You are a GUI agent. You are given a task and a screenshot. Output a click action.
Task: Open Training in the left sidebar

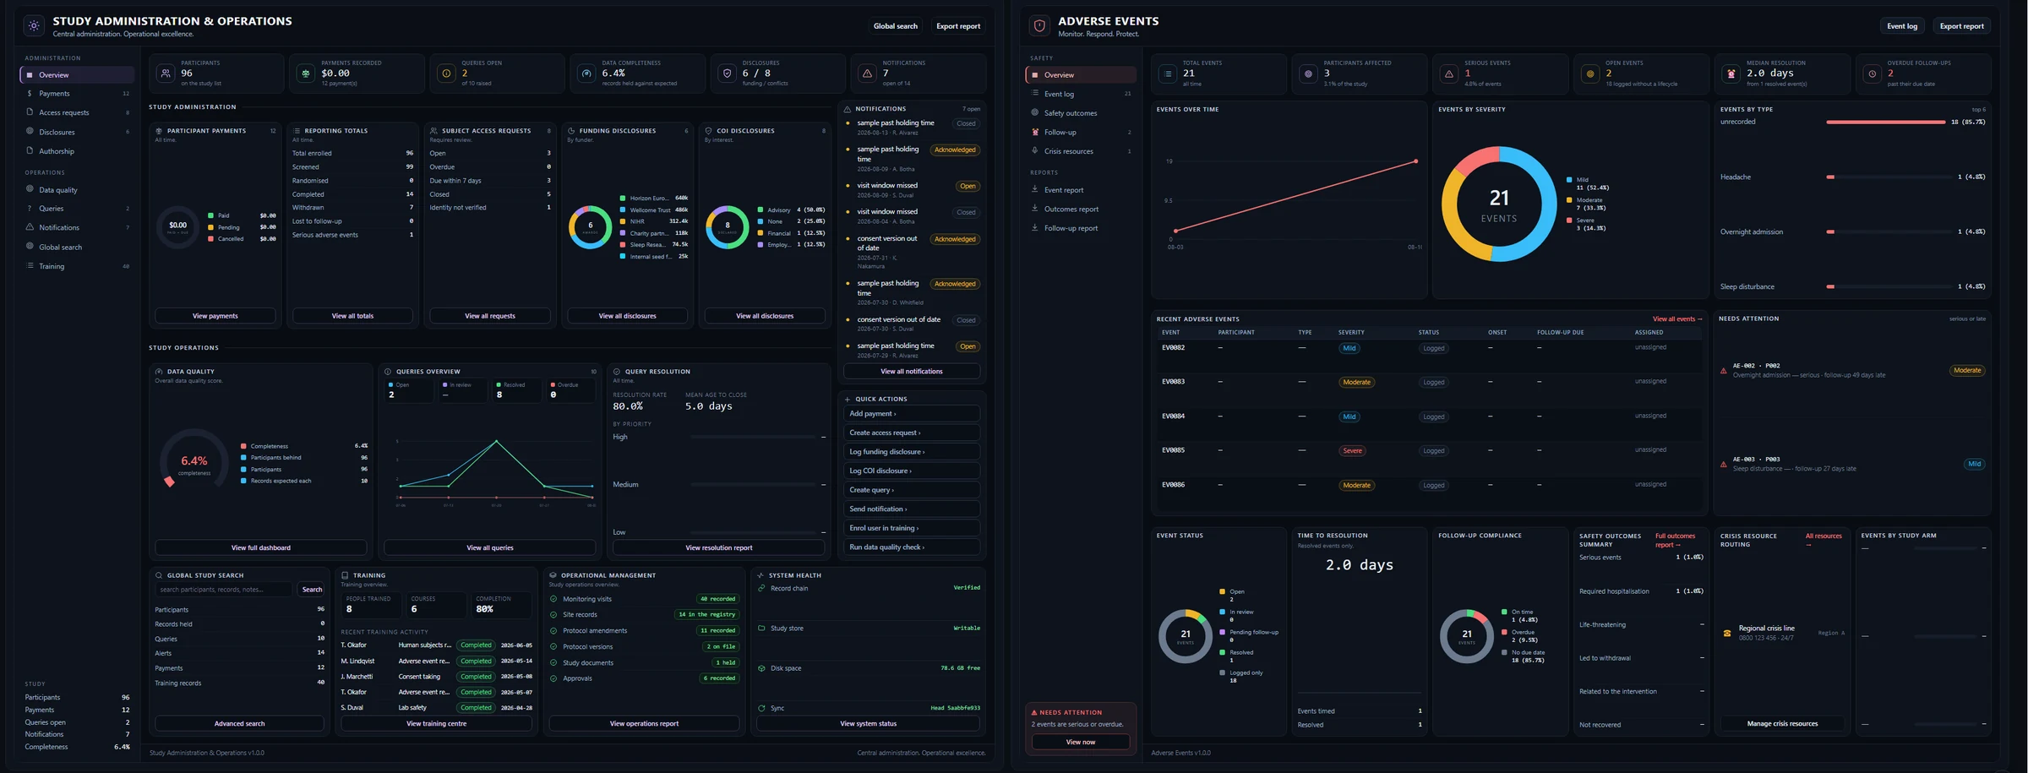(x=77, y=266)
